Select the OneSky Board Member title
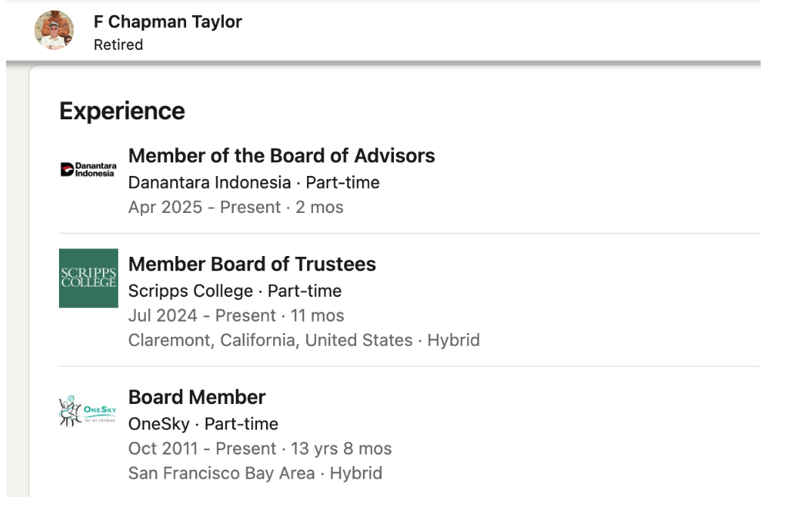Screen dimensions: 803x512 [197, 397]
